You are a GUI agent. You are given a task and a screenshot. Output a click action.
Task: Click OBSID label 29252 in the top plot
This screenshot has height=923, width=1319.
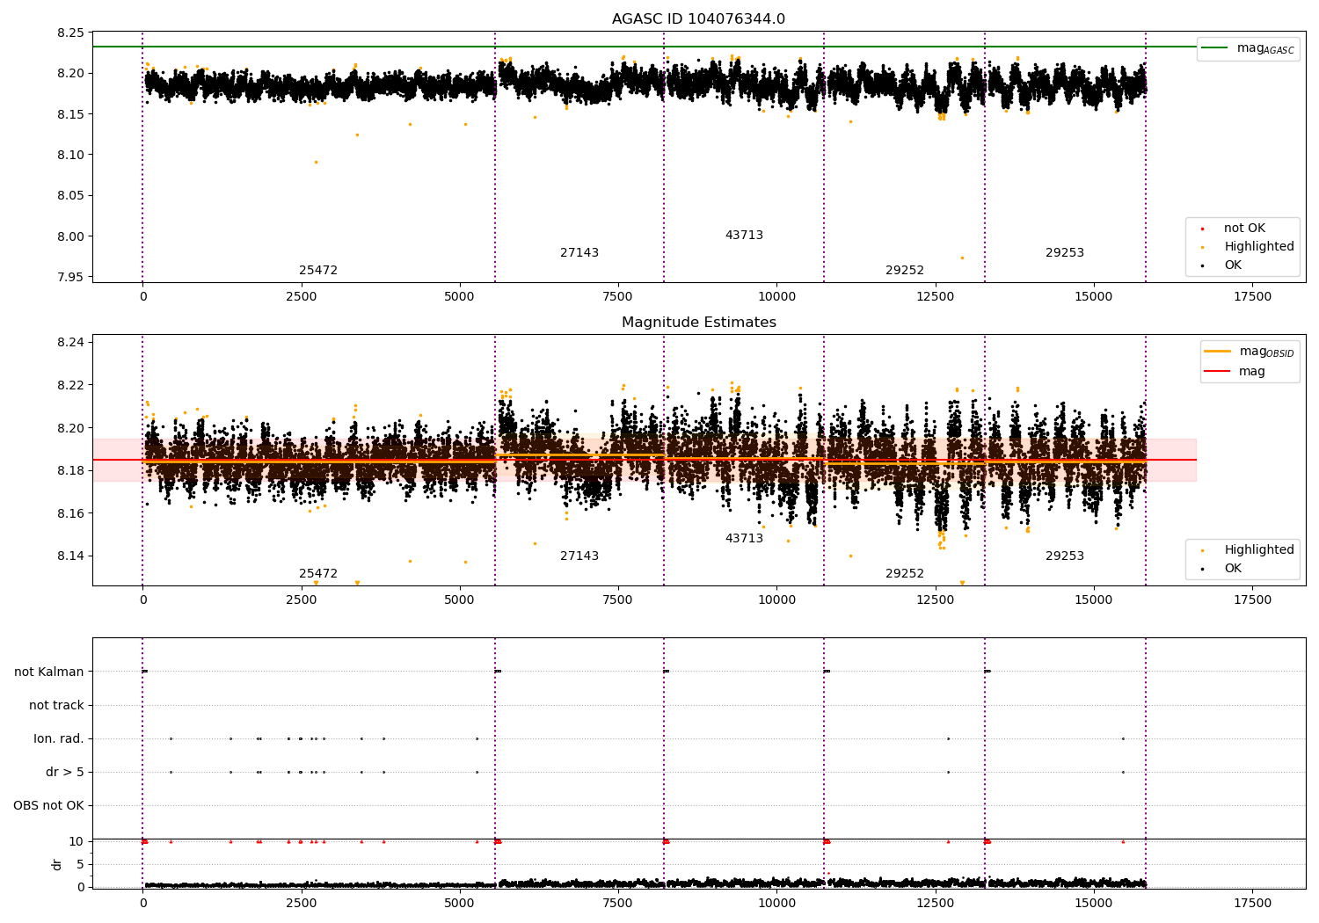pyautogui.click(x=905, y=271)
